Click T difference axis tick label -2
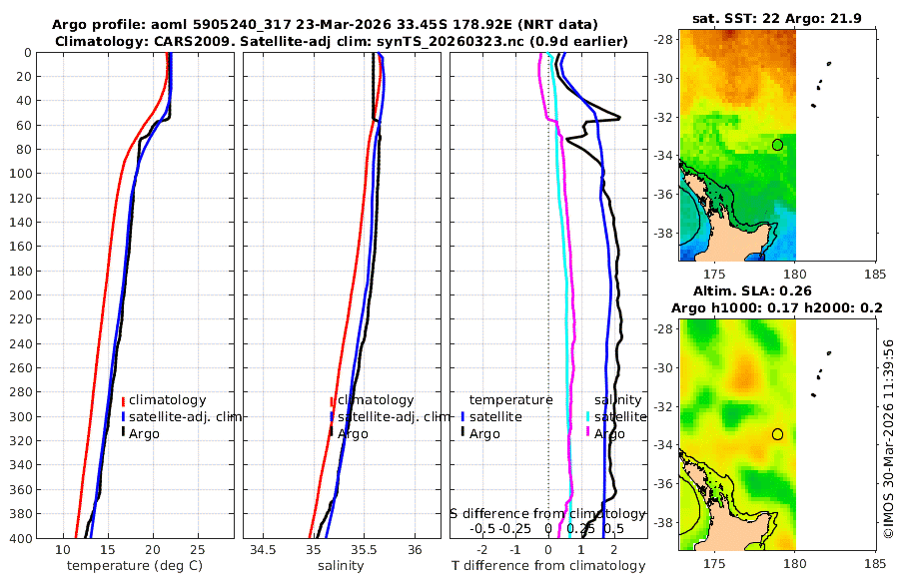 pos(481,550)
